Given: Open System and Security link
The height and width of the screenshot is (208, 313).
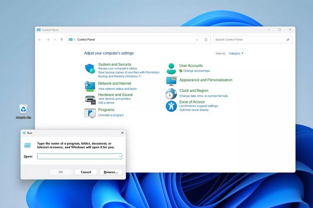Looking at the screenshot, I should coord(114,64).
